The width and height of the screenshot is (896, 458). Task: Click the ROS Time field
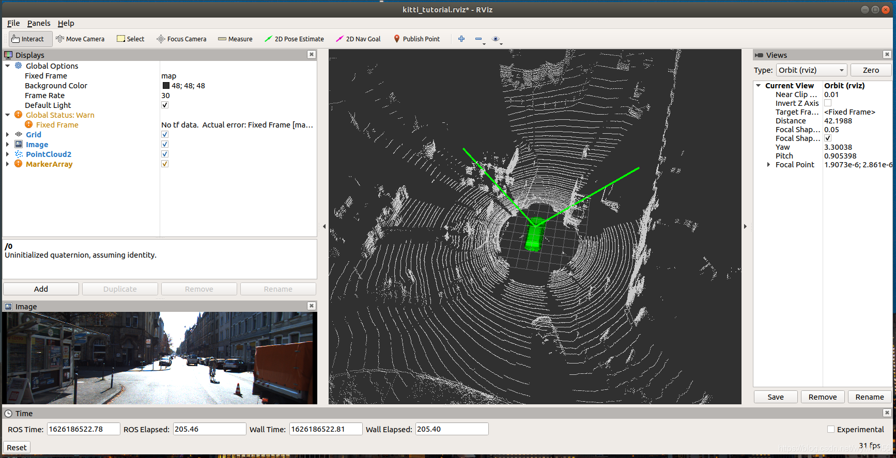click(84, 429)
